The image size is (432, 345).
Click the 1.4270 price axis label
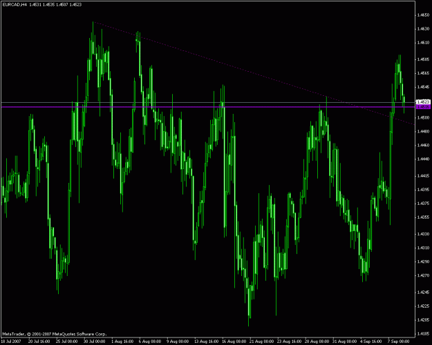[x=423, y=275]
